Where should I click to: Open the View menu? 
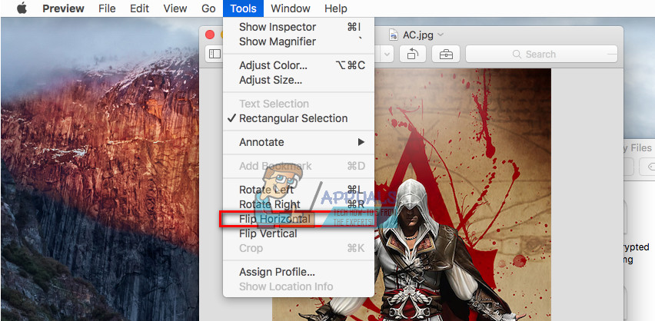(175, 8)
